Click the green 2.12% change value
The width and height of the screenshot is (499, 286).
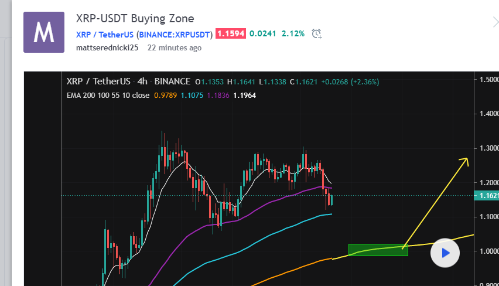pos(293,34)
